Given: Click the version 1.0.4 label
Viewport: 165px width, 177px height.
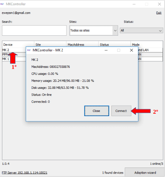Looking at the screenshot, I should 6,164.
